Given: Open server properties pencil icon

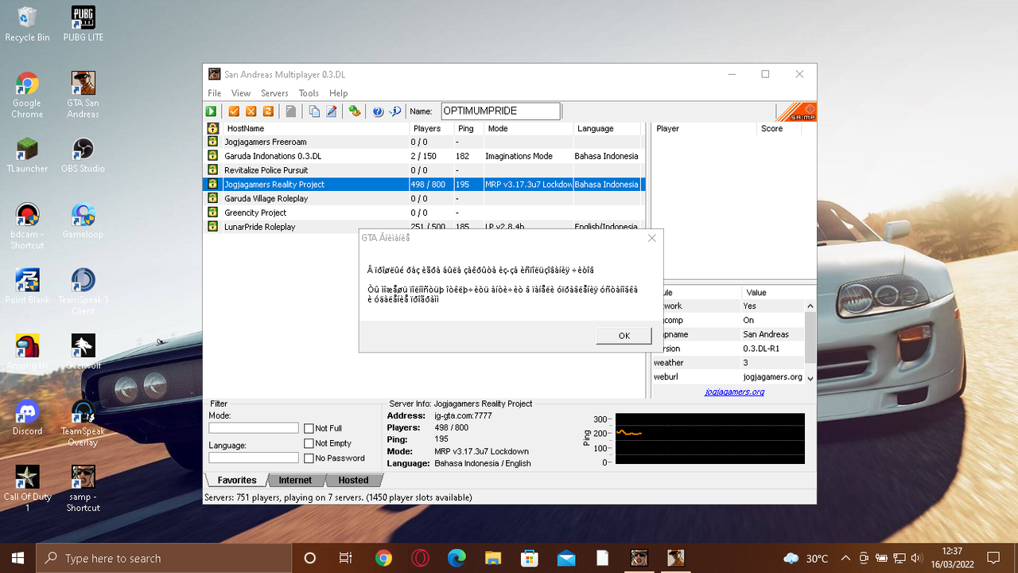Looking at the screenshot, I should (332, 111).
